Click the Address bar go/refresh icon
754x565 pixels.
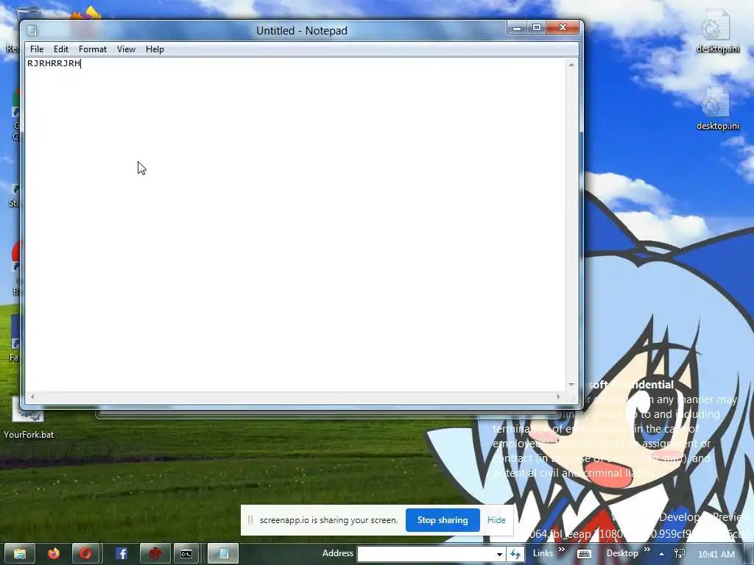[x=515, y=554]
